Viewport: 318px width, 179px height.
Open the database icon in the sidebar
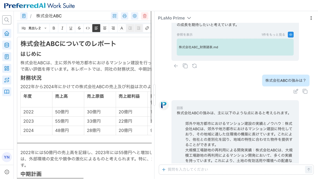(7, 45)
